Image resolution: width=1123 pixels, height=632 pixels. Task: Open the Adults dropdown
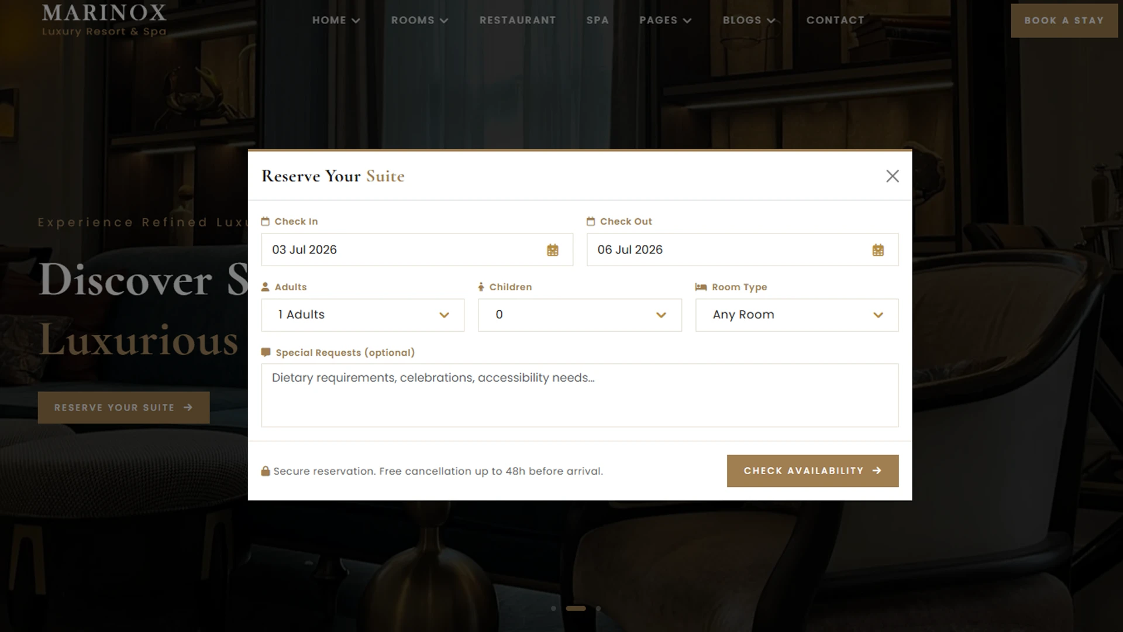click(x=363, y=315)
